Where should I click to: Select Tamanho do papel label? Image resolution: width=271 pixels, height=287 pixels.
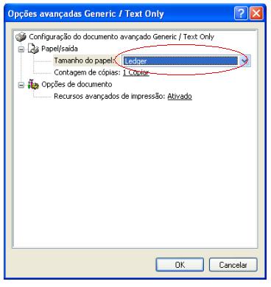(84, 60)
